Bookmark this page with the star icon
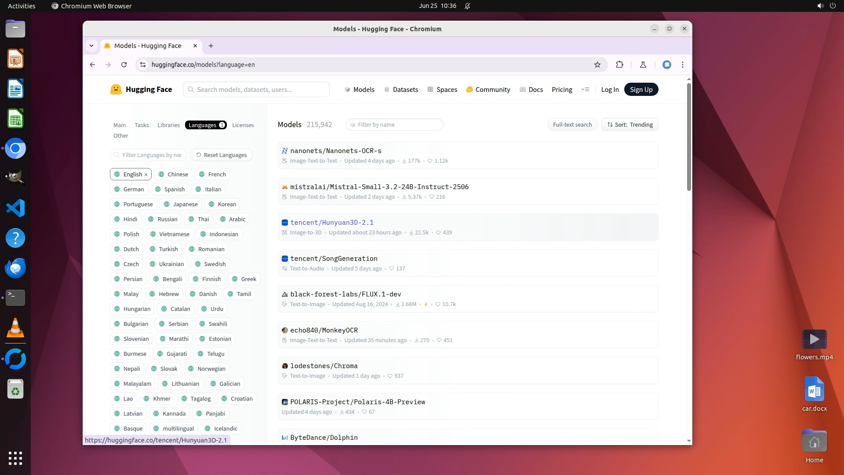Viewport: 844px width, 475px height. point(597,65)
